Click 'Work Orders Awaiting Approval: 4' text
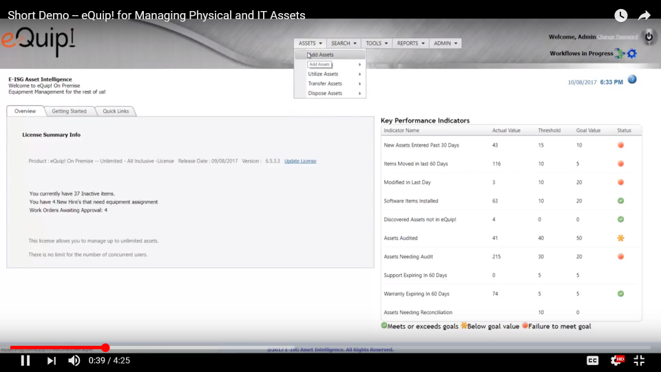 coord(68,210)
